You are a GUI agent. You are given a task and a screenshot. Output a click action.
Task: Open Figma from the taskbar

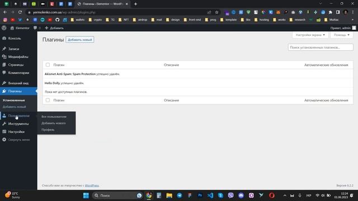(190, 195)
